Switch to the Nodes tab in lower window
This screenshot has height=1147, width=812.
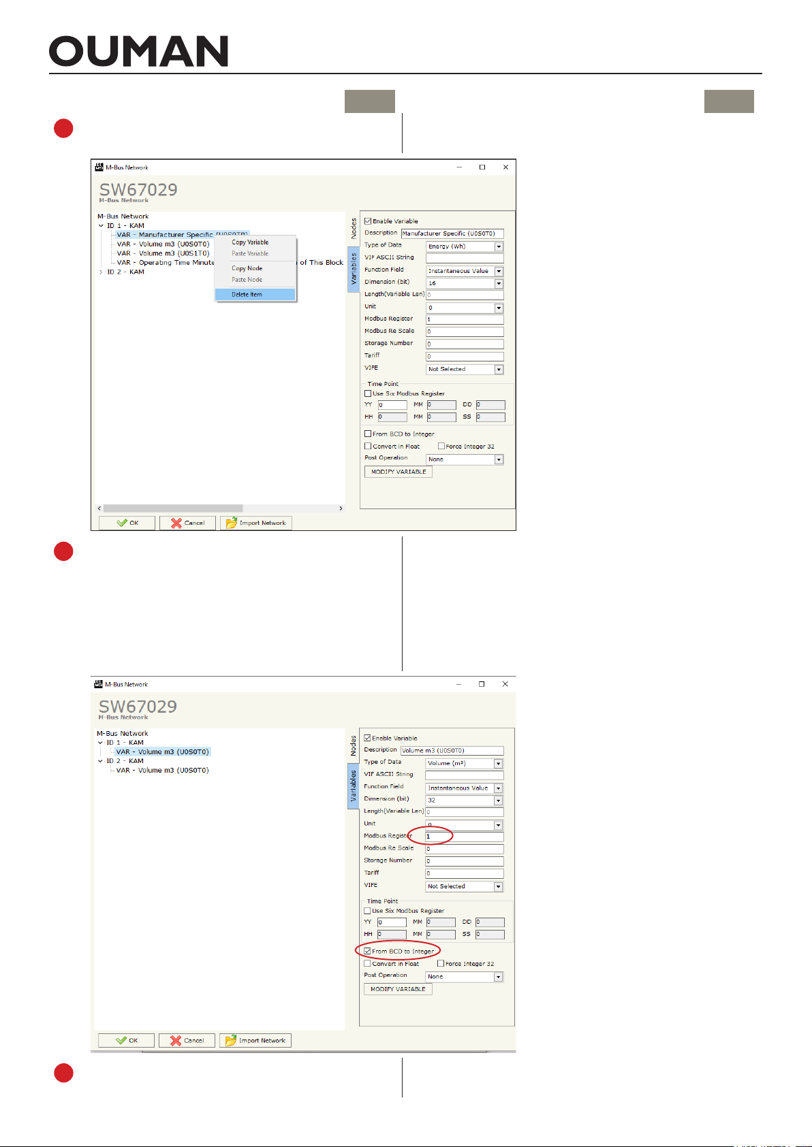[353, 746]
